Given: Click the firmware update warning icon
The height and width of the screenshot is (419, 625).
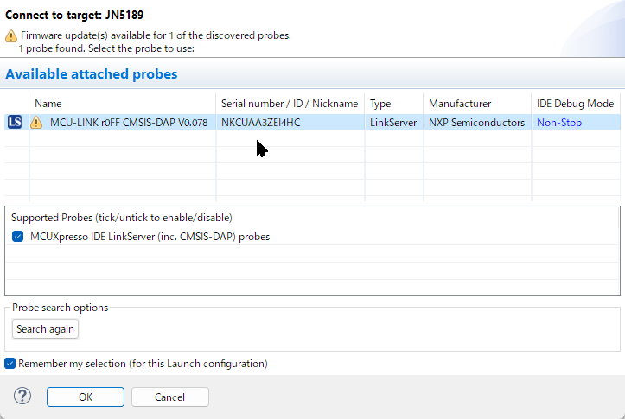Looking at the screenshot, I should pyautogui.click(x=10, y=35).
